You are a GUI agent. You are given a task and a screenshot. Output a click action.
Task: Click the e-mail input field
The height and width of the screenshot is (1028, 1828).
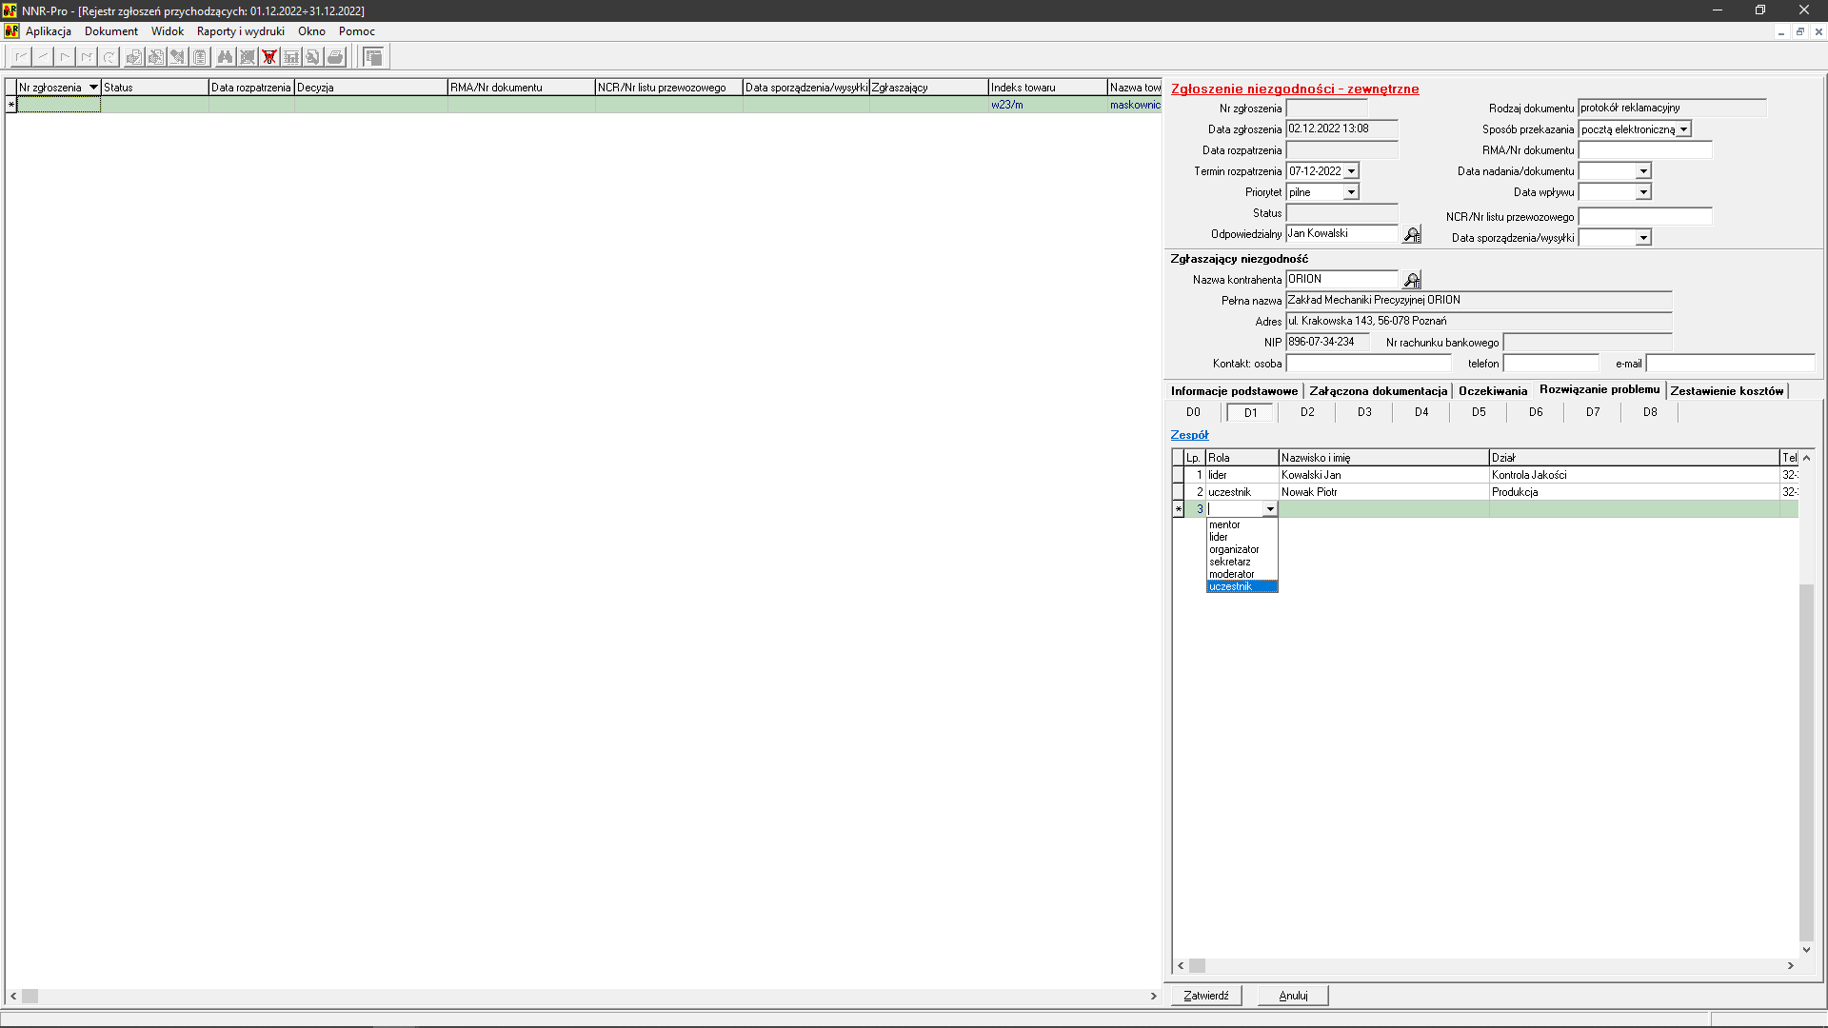1730,364
